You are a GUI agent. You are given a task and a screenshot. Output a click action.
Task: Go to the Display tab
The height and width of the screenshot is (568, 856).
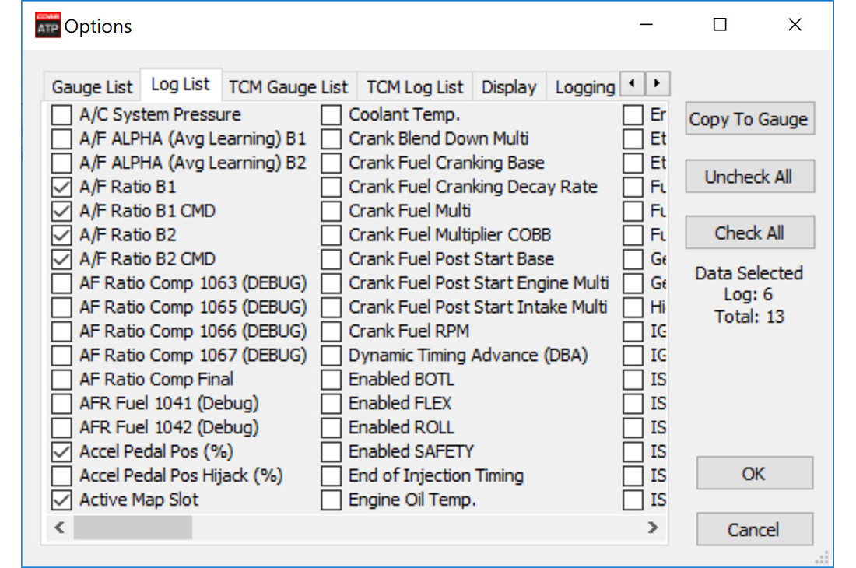[x=509, y=86]
